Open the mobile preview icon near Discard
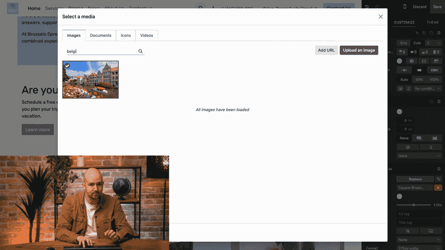This screenshot has height=250, width=445. pyautogui.click(x=405, y=7)
